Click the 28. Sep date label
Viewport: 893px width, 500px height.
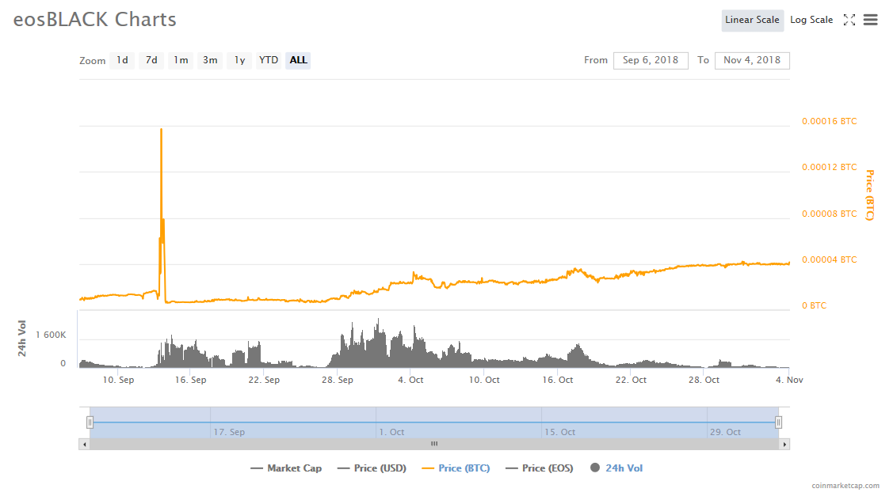pyautogui.click(x=338, y=380)
